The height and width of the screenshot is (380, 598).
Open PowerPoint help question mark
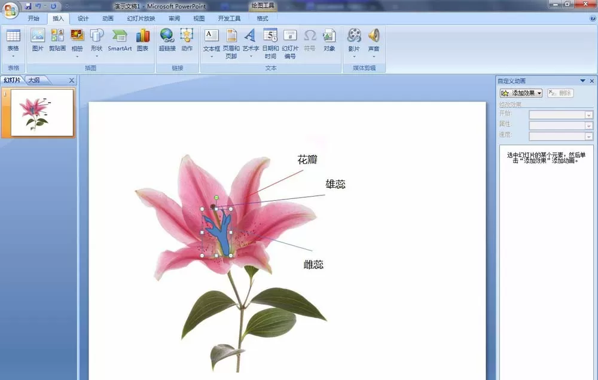(593, 18)
